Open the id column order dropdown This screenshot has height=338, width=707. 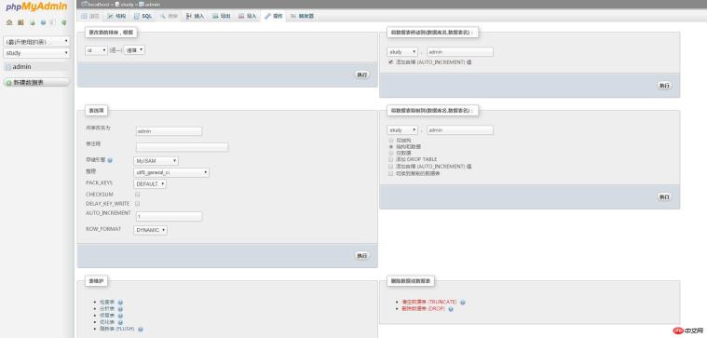pyautogui.click(x=97, y=50)
